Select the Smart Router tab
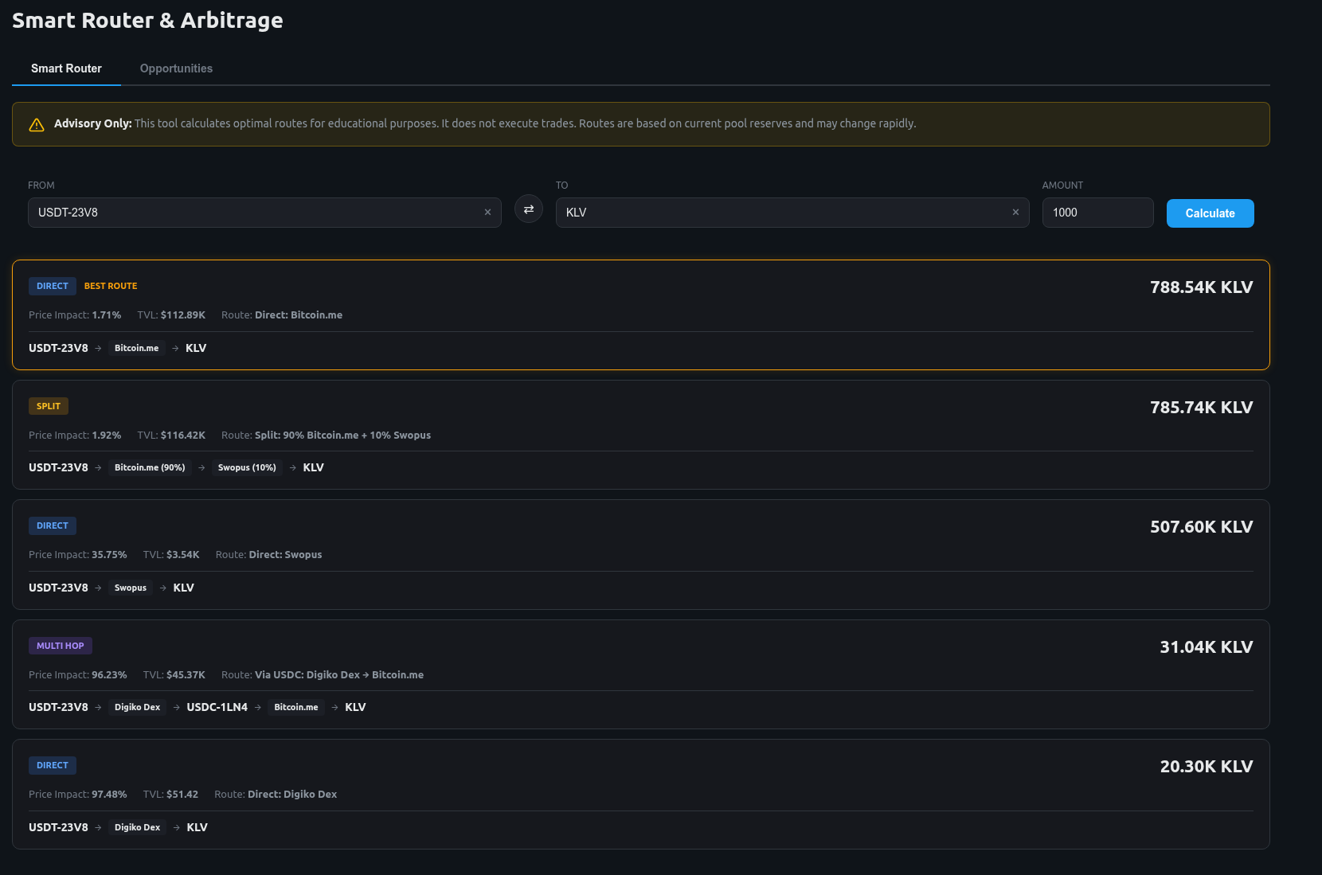 tap(66, 68)
